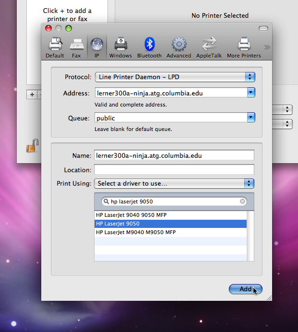Click the padlock icon in Print & Fax window
The image size is (298, 332).
point(33,146)
